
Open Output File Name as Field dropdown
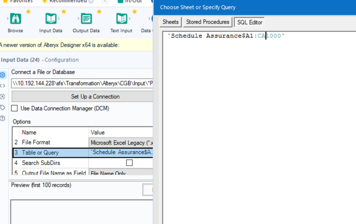(121, 172)
